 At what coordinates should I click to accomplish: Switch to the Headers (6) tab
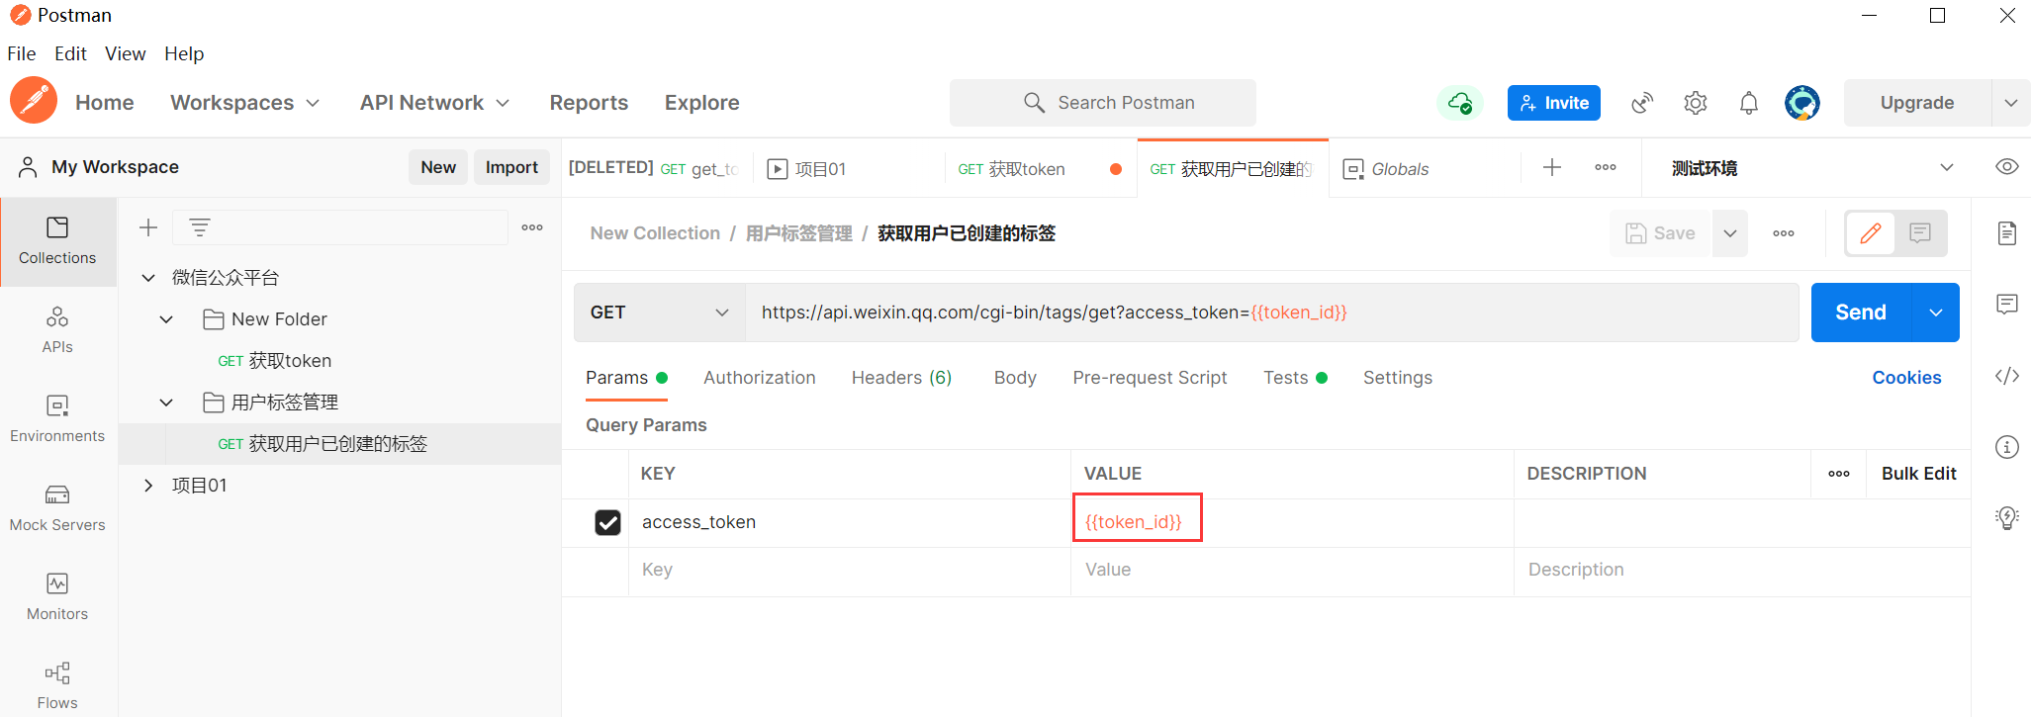(902, 378)
